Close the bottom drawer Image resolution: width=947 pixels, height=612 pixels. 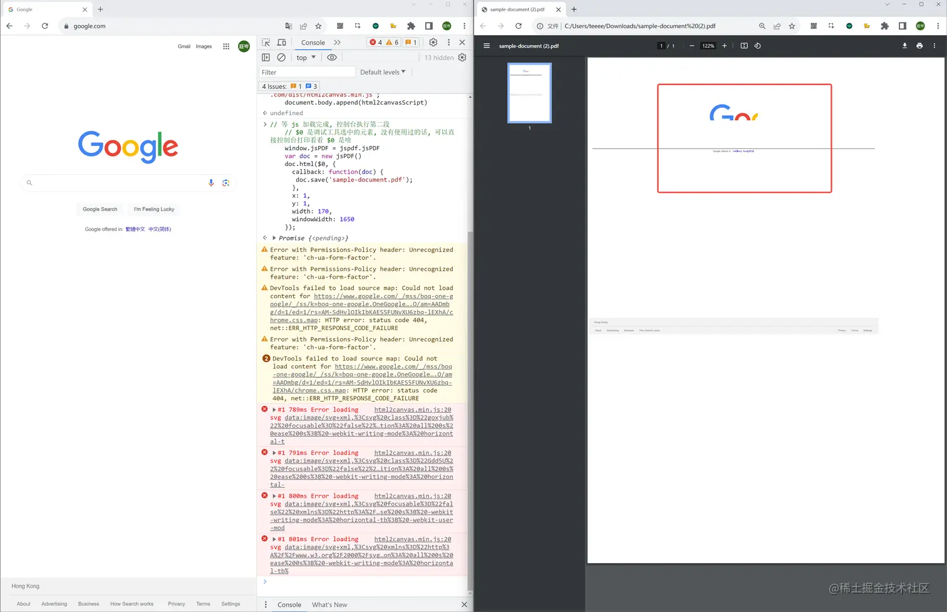pos(464,604)
